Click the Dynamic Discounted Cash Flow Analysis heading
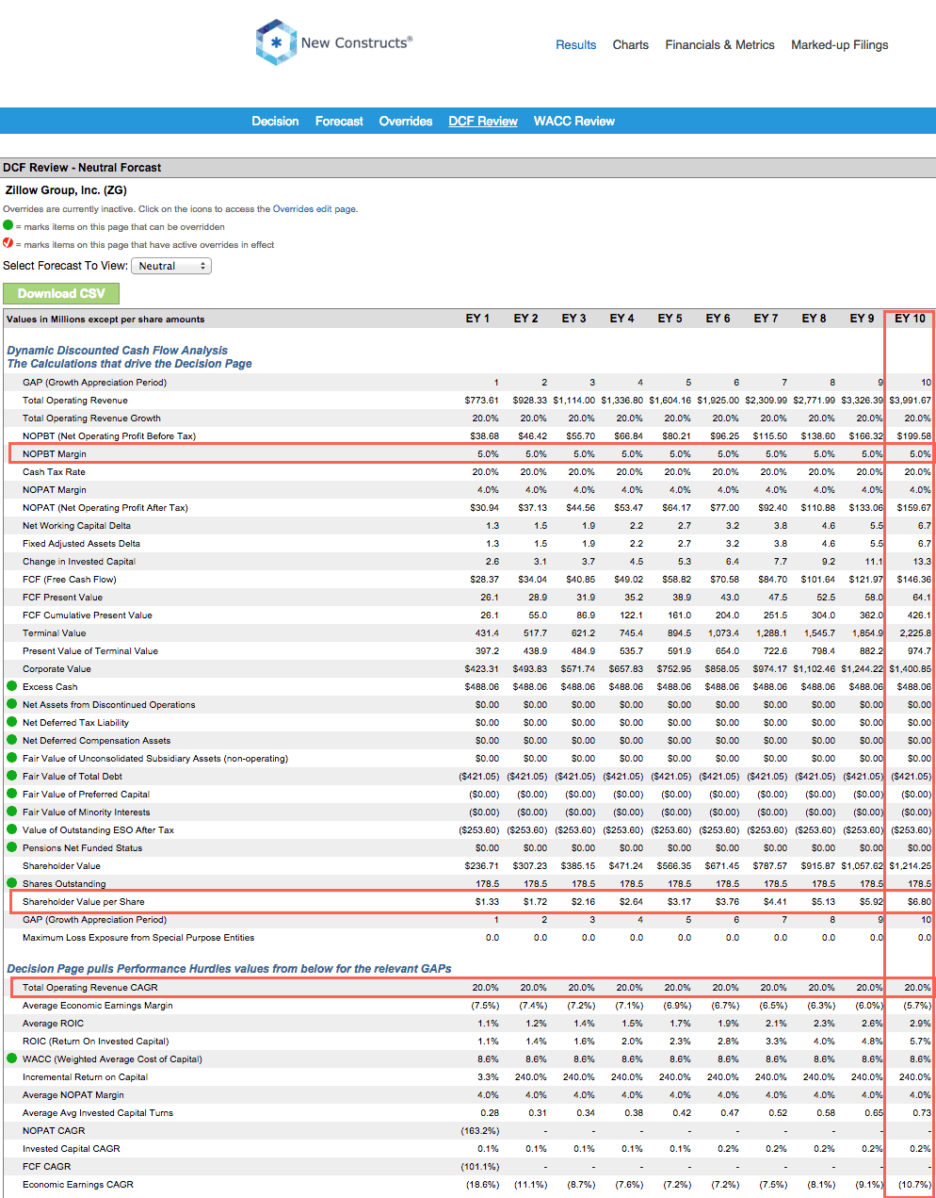936x1198 pixels. 118,351
